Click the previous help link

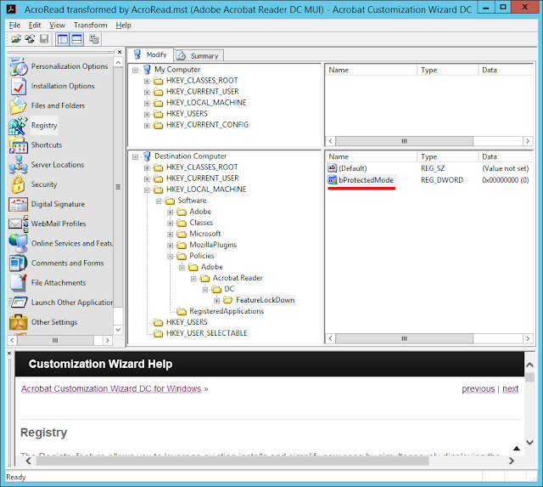(479, 389)
